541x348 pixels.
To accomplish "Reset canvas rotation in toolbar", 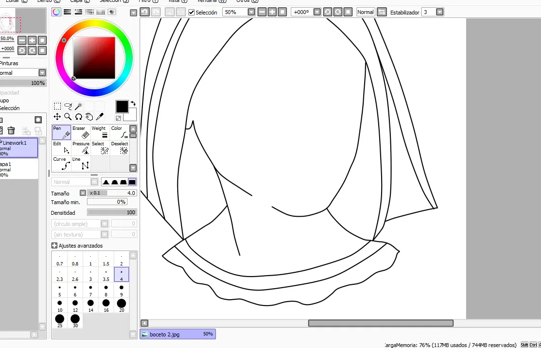I will click(x=348, y=12).
